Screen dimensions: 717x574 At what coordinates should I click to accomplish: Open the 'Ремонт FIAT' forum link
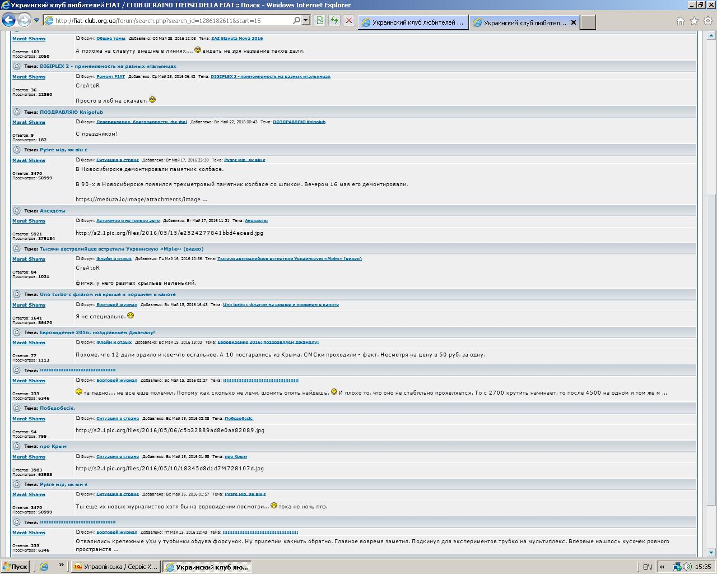click(110, 76)
